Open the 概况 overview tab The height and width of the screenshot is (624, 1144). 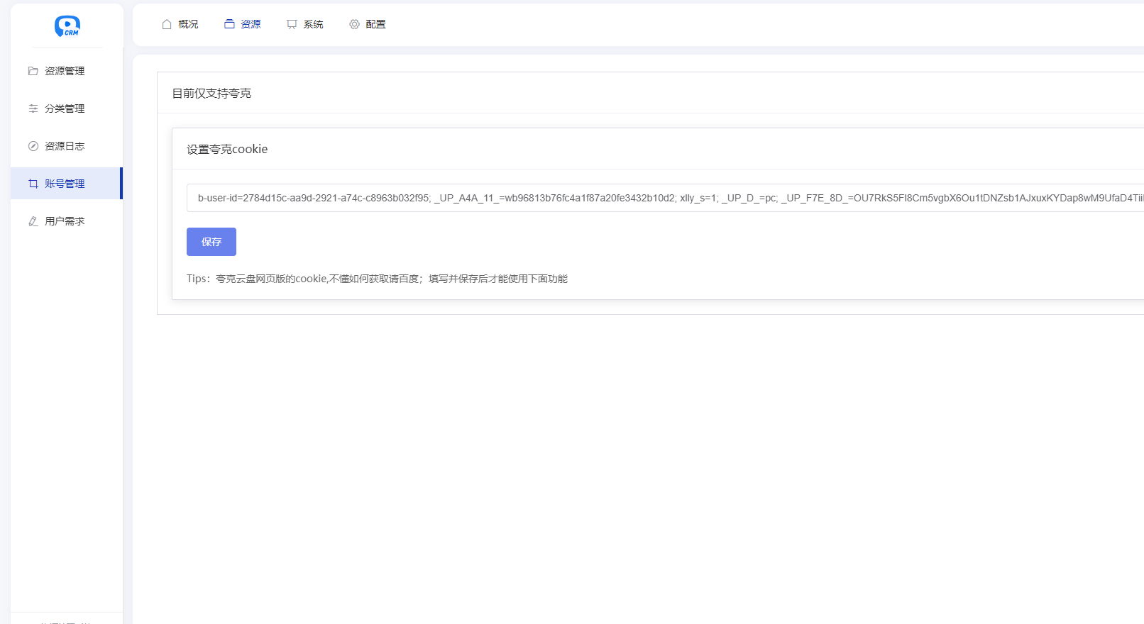coord(188,24)
